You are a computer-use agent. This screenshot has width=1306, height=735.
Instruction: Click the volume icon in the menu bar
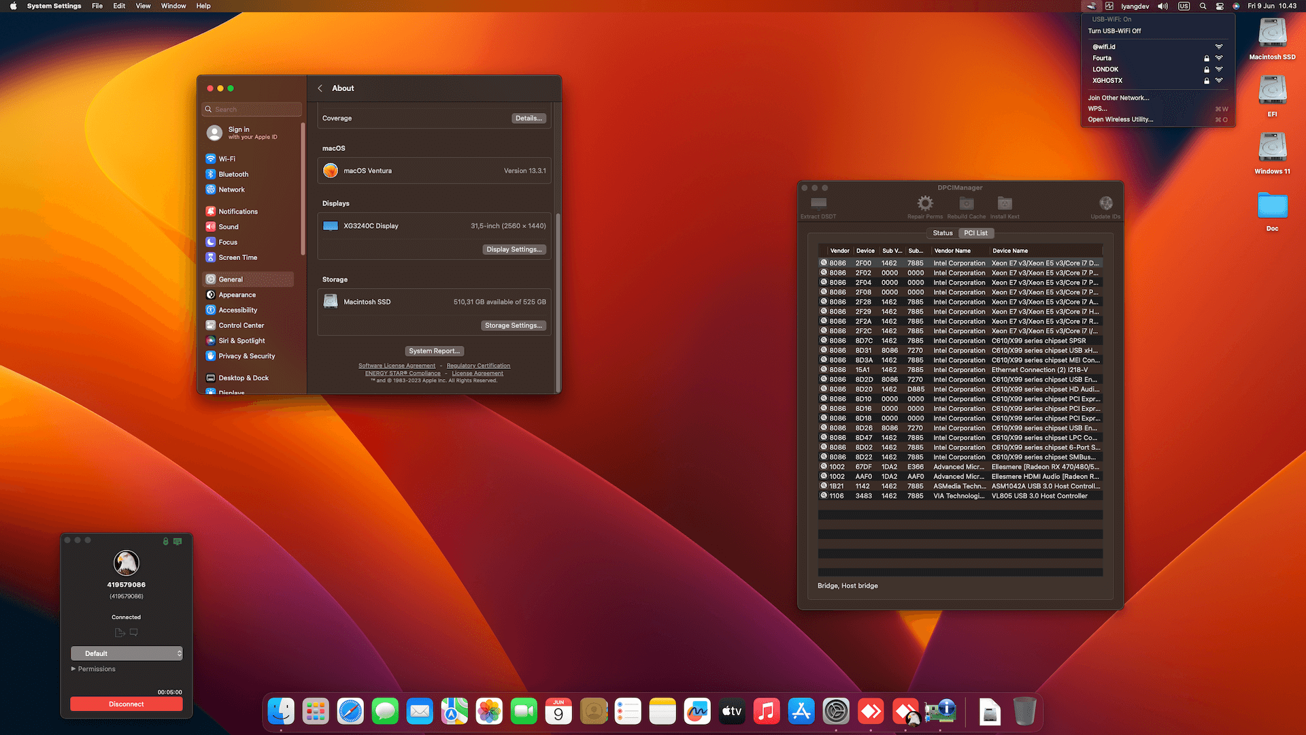pos(1162,6)
